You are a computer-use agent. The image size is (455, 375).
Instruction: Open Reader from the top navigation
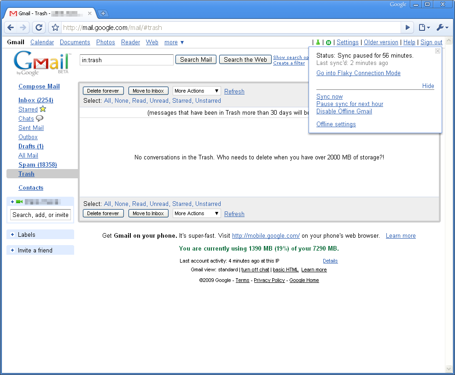[x=131, y=42]
